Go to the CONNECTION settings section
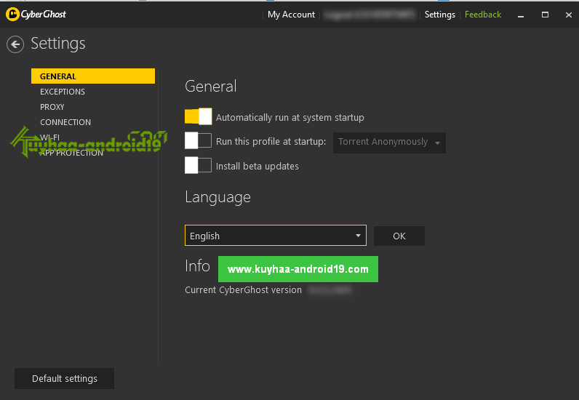The height and width of the screenshot is (400, 579). (65, 122)
